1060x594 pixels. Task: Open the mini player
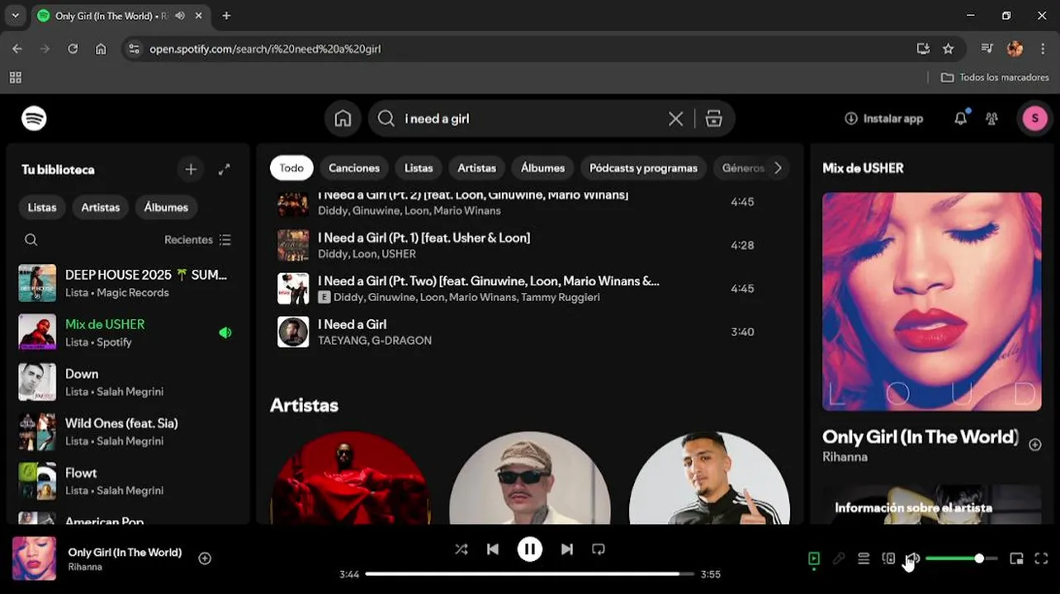coord(1016,559)
